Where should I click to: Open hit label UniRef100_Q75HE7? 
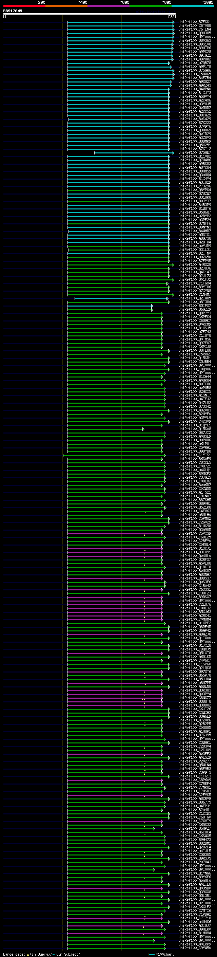click(x=195, y=153)
